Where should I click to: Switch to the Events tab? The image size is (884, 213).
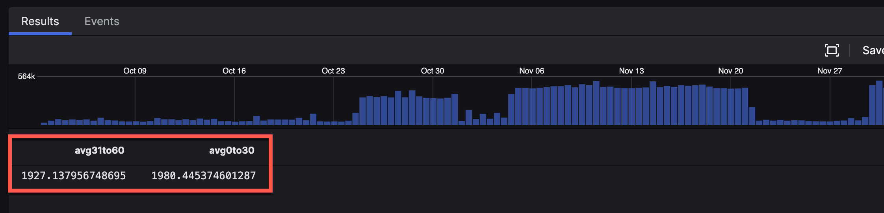point(102,21)
